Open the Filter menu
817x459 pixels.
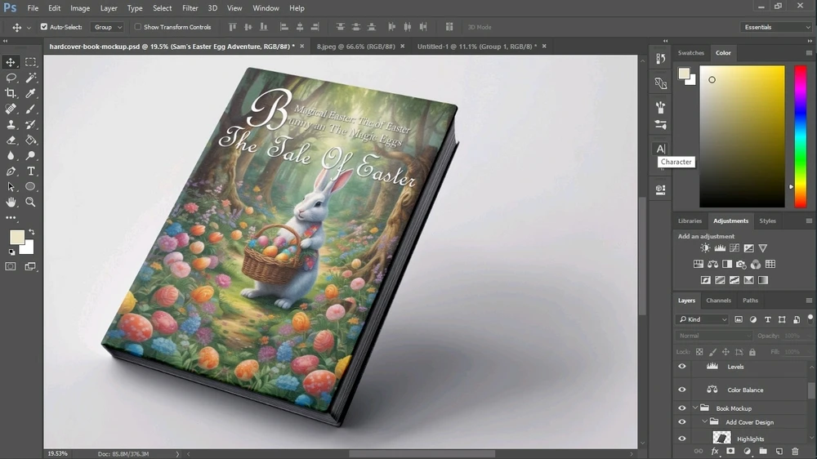pos(190,8)
